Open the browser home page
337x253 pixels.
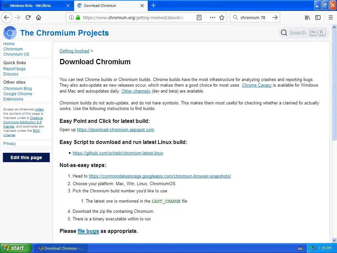pos(39,17)
